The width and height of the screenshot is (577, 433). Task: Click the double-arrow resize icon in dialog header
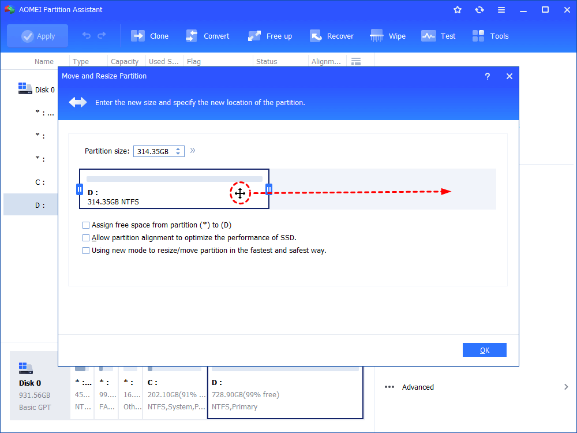(78, 102)
